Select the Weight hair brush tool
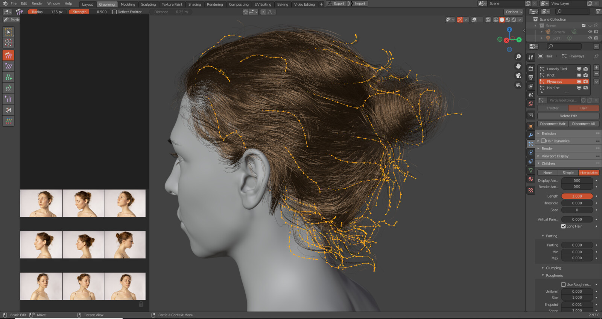 coord(8,121)
